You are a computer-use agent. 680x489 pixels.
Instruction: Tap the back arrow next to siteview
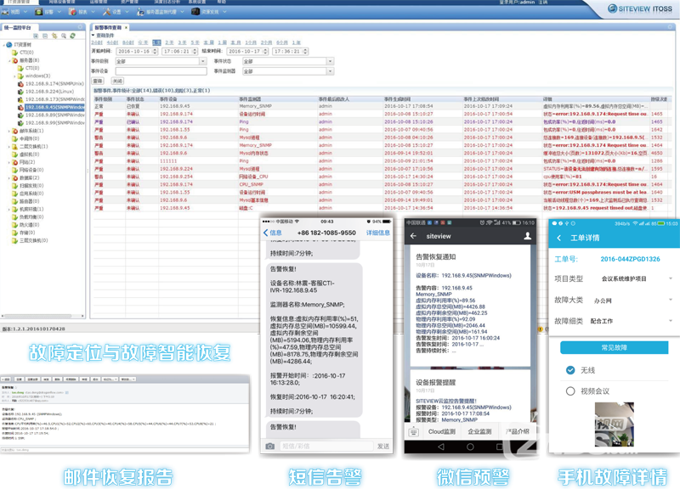(413, 236)
